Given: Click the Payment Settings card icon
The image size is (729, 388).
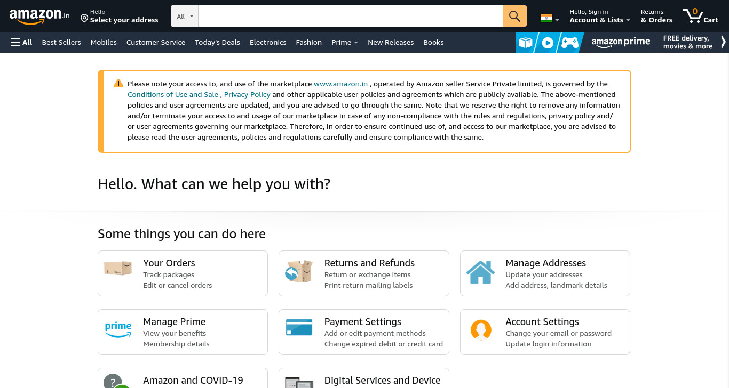Looking at the screenshot, I should click(x=299, y=327).
